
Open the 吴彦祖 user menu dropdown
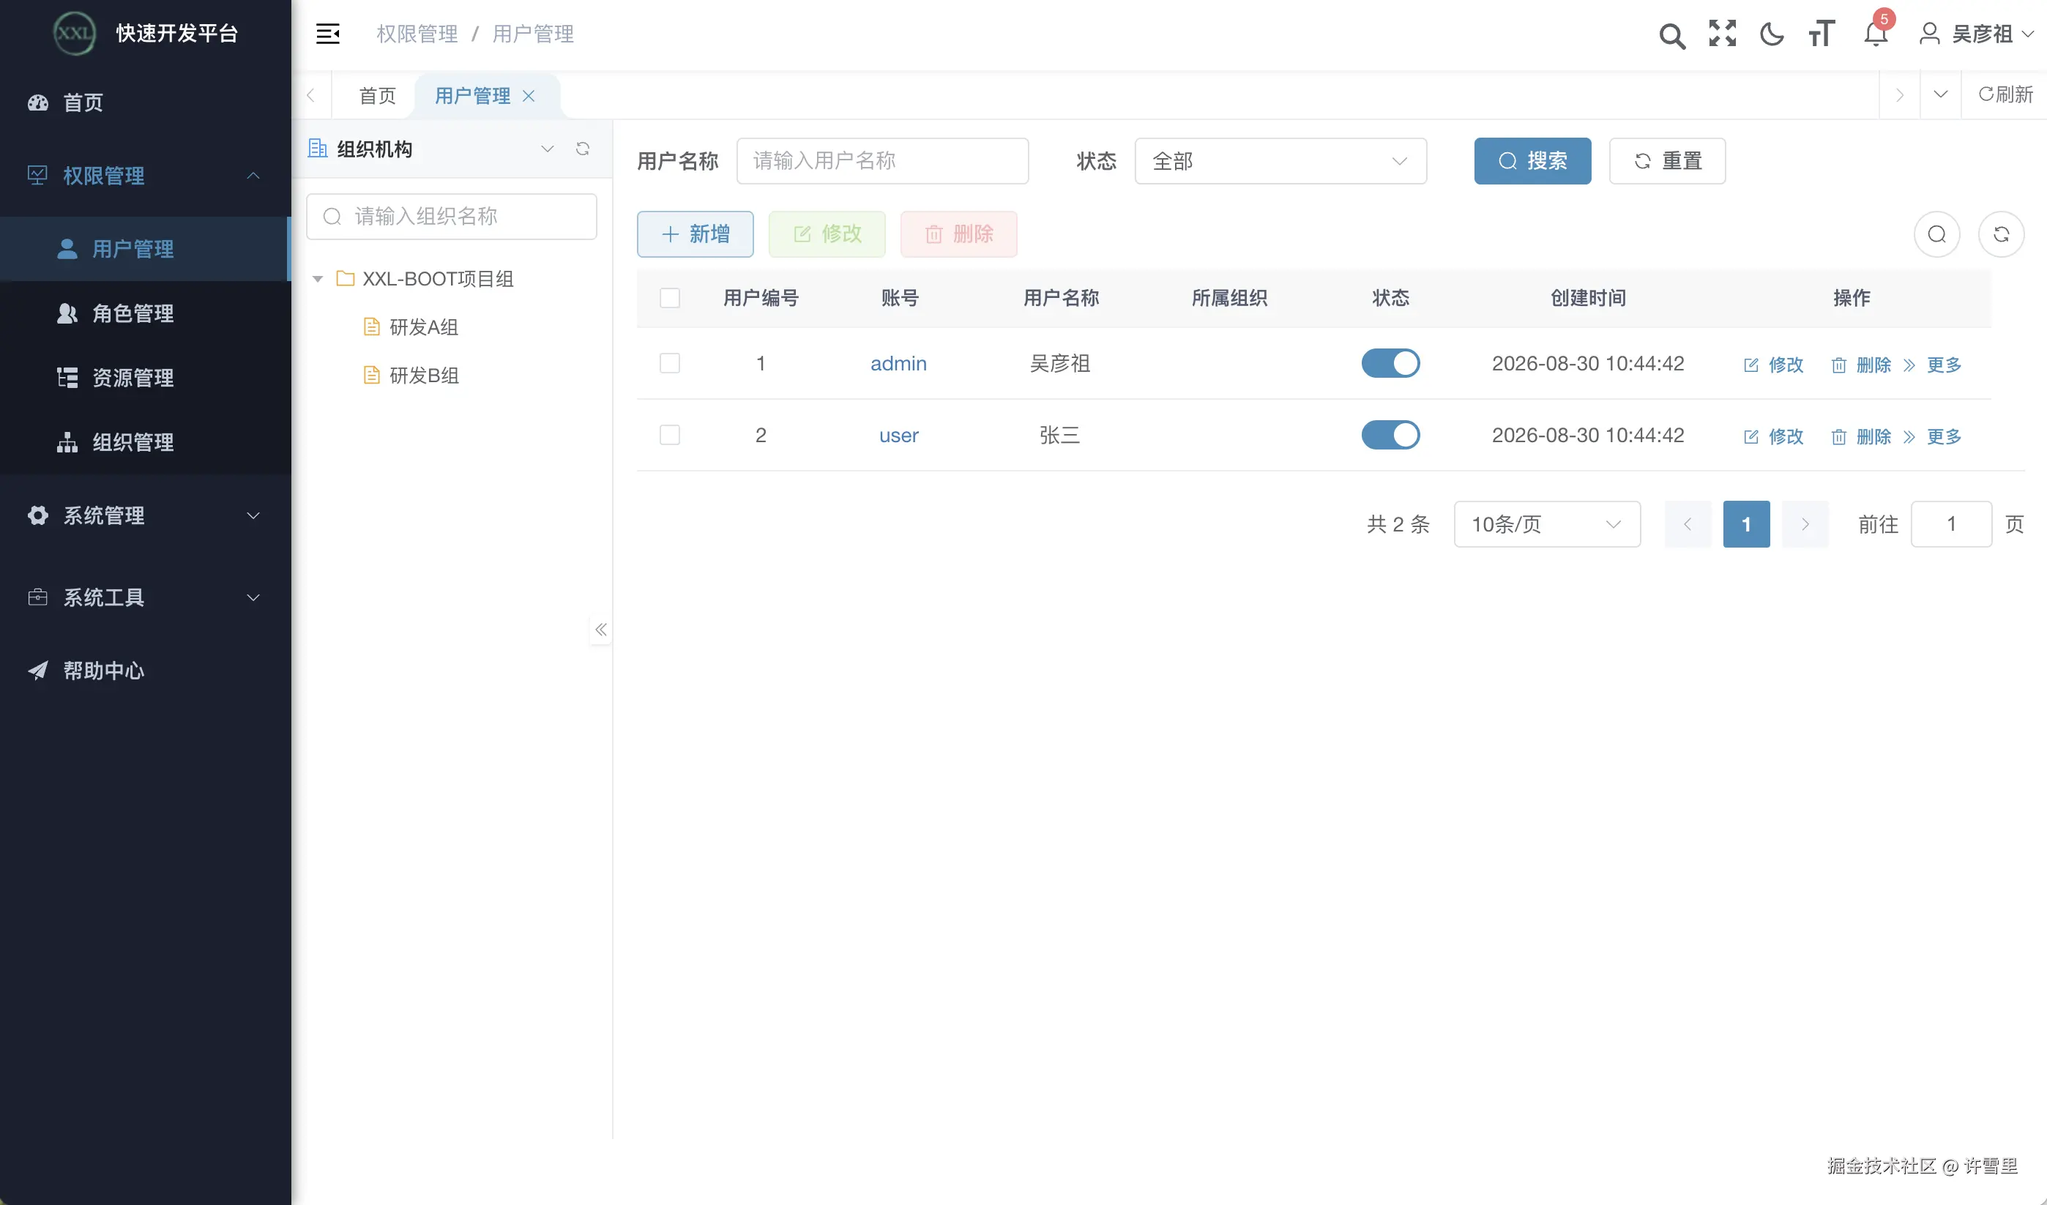click(x=1976, y=34)
